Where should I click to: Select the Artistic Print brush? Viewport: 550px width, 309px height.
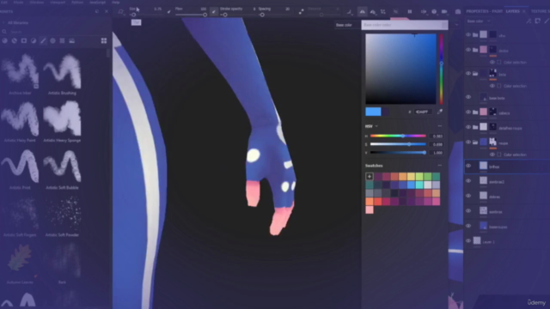20,169
